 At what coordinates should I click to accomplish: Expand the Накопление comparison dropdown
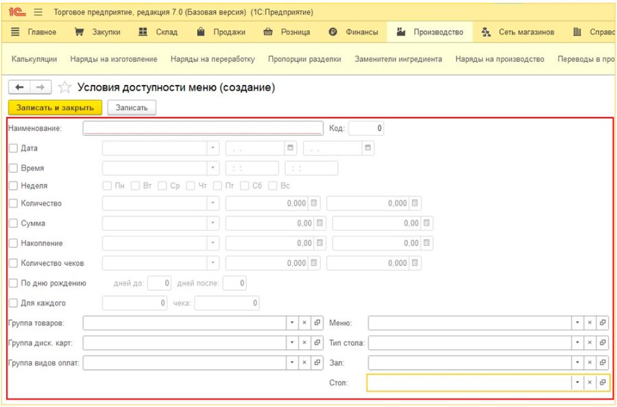[x=213, y=243]
